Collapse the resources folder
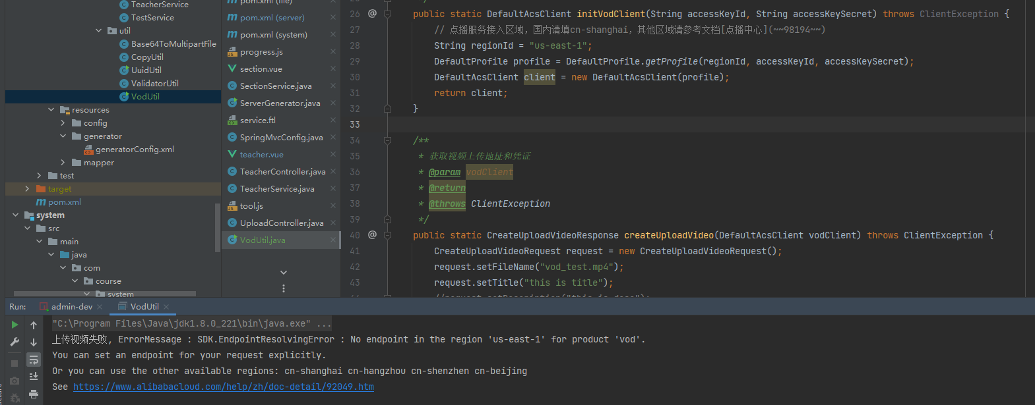 [x=51, y=110]
